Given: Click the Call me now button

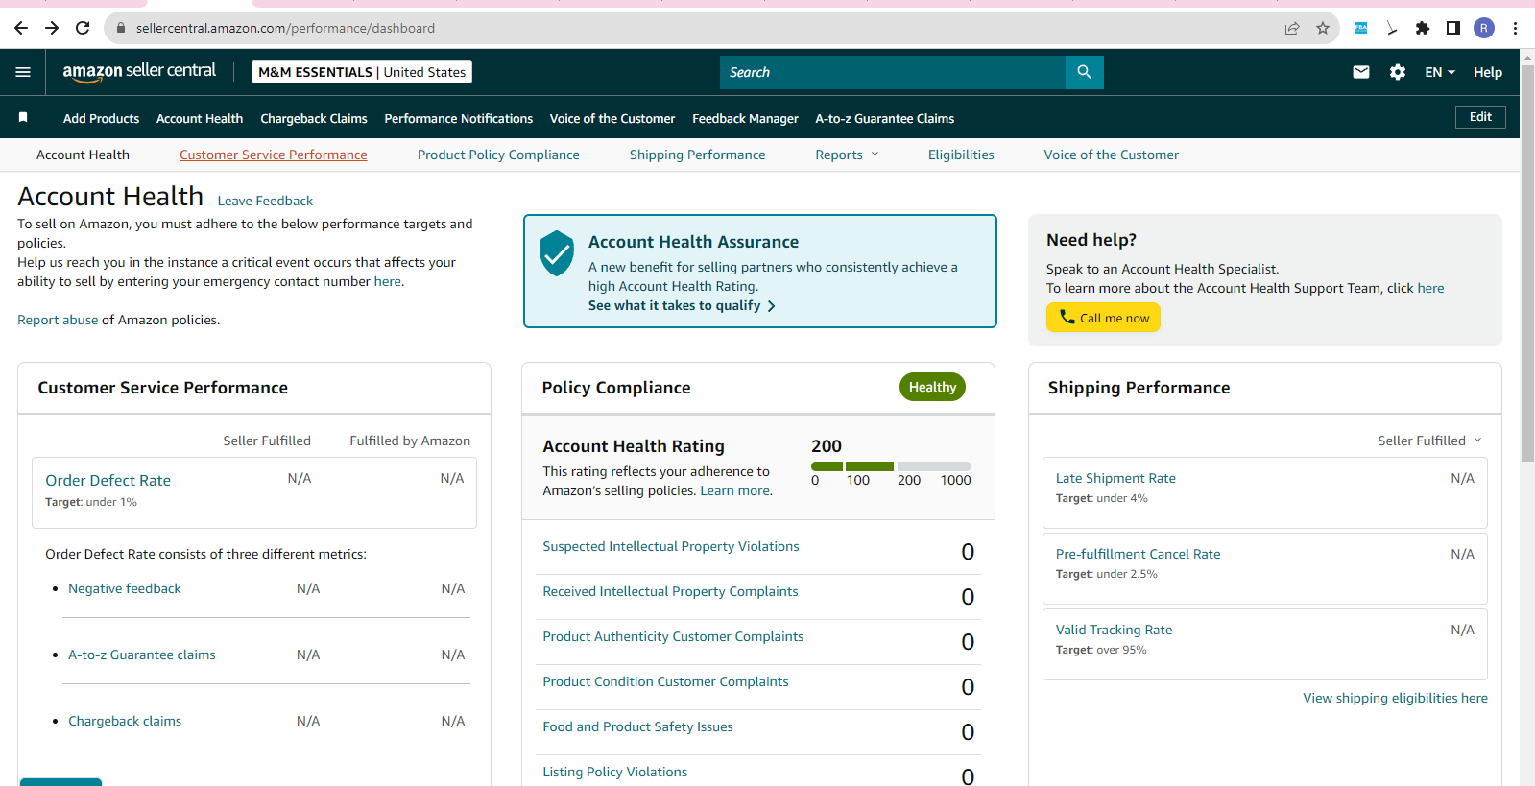Looking at the screenshot, I should click(x=1103, y=318).
